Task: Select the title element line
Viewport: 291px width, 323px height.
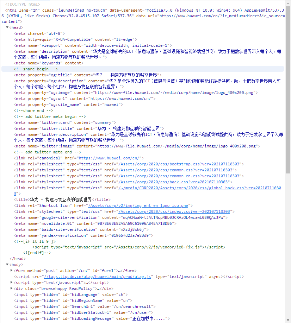Action: pos(62,199)
